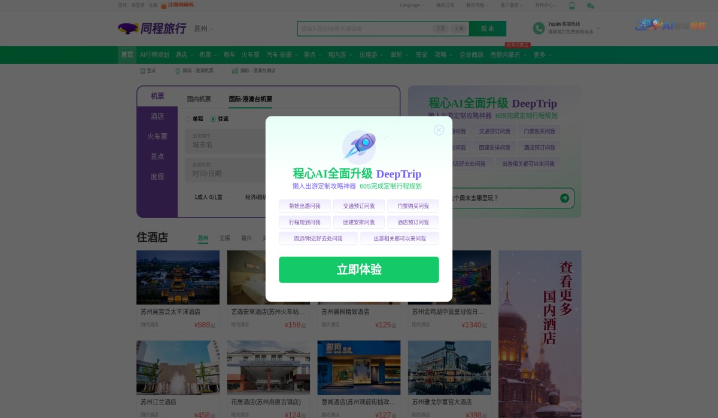Open the 攻略 menu in the navigation bar
The image size is (718, 418).
(441, 54)
